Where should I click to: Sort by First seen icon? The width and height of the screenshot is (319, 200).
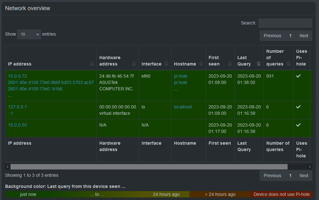[x=230, y=64]
